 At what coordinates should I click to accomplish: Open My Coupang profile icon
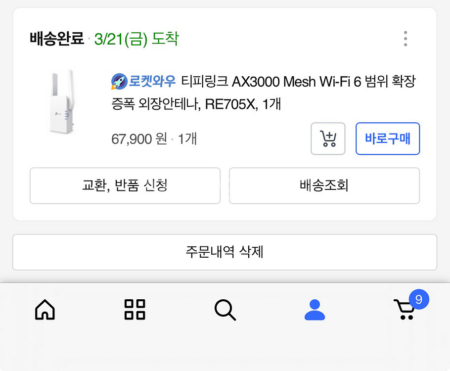[315, 311]
